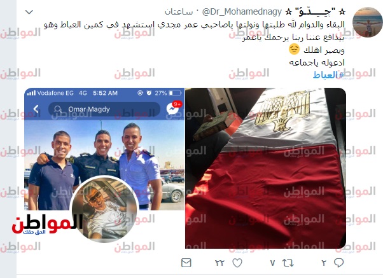Viewport: 383px width, 278px height.
Task: Click the search magnifier icon
Action: point(58,109)
